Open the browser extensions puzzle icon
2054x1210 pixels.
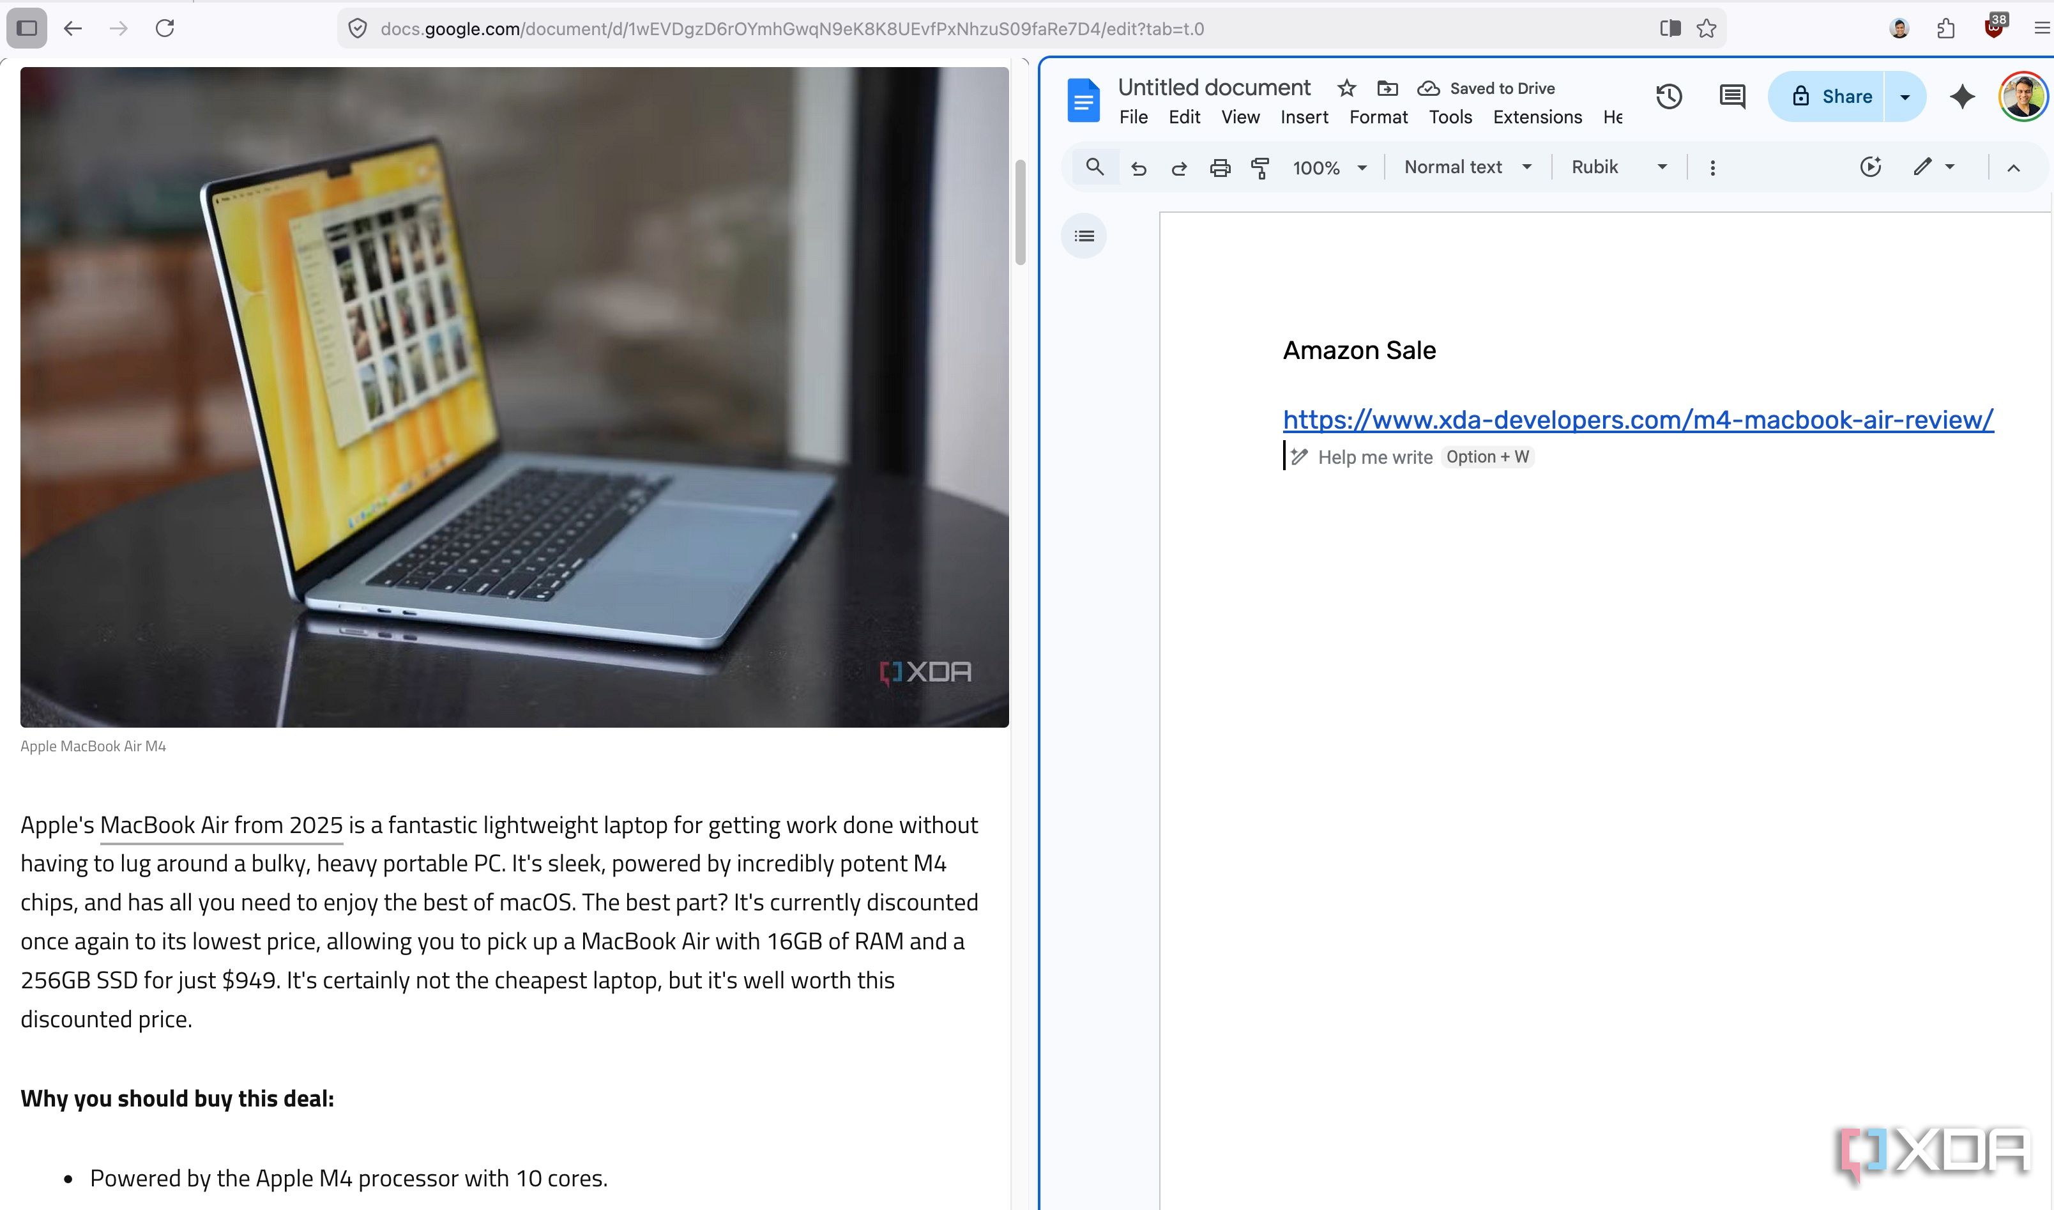[1945, 29]
